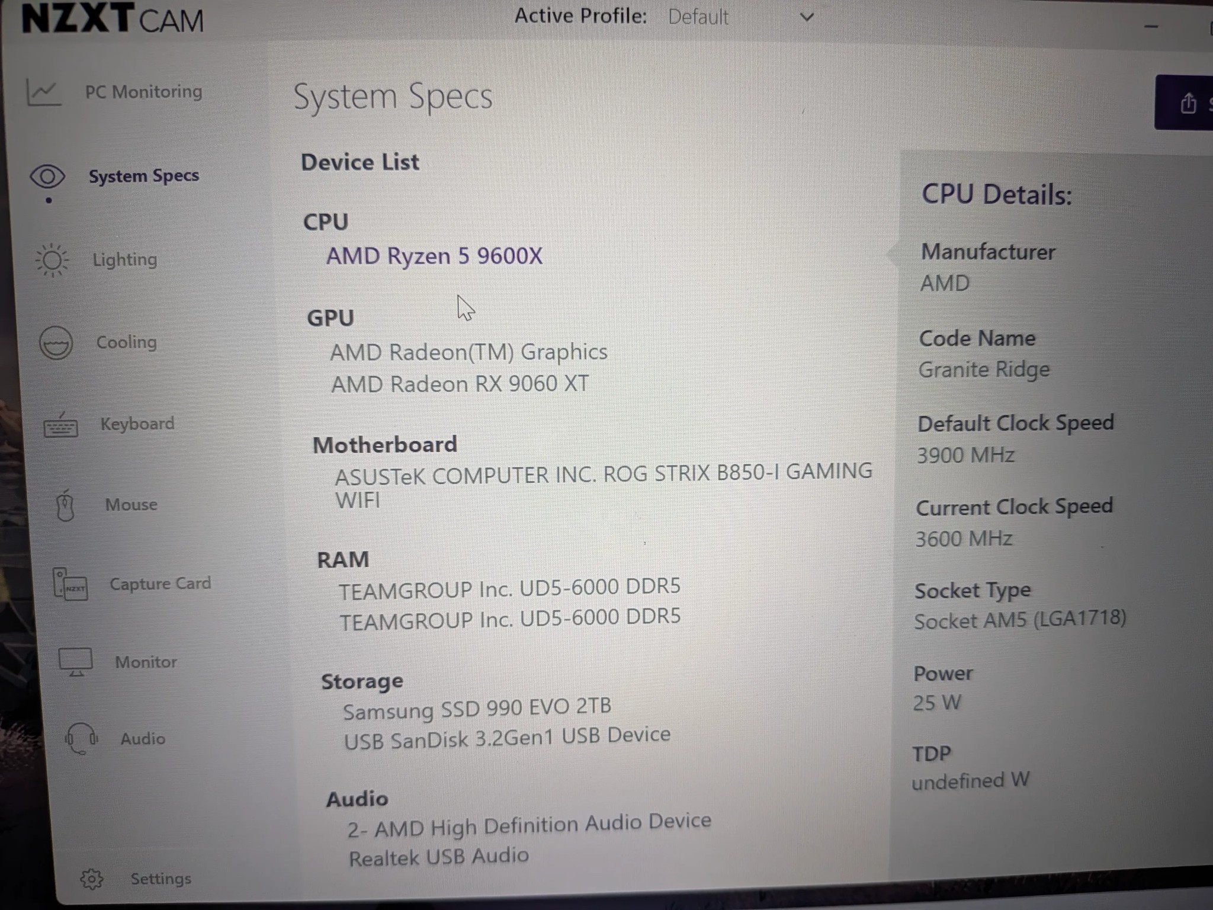Click the undefined W TDP value
Image resolution: width=1213 pixels, height=910 pixels.
[970, 781]
